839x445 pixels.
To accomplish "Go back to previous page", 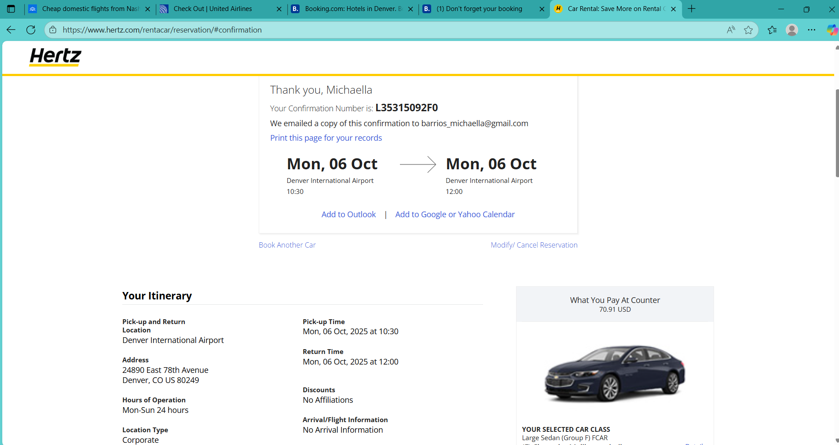I will click(11, 30).
